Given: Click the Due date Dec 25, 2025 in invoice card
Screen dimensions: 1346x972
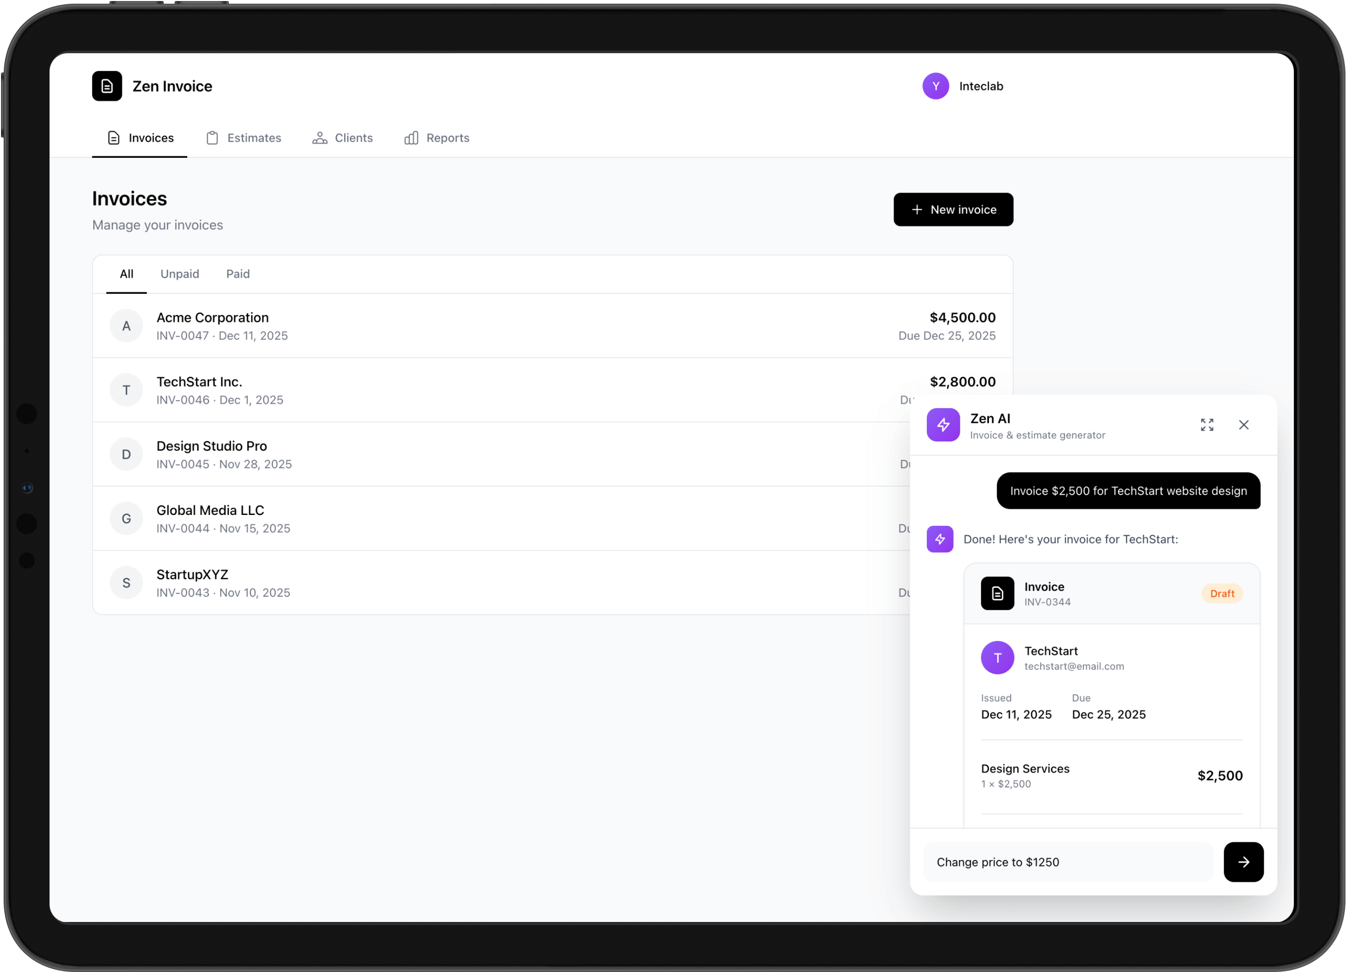Looking at the screenshot, I should click(x=1108, y=715).
